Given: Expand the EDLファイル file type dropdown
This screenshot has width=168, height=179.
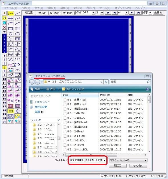Looking at the screenshot, I should pos(128,160).
